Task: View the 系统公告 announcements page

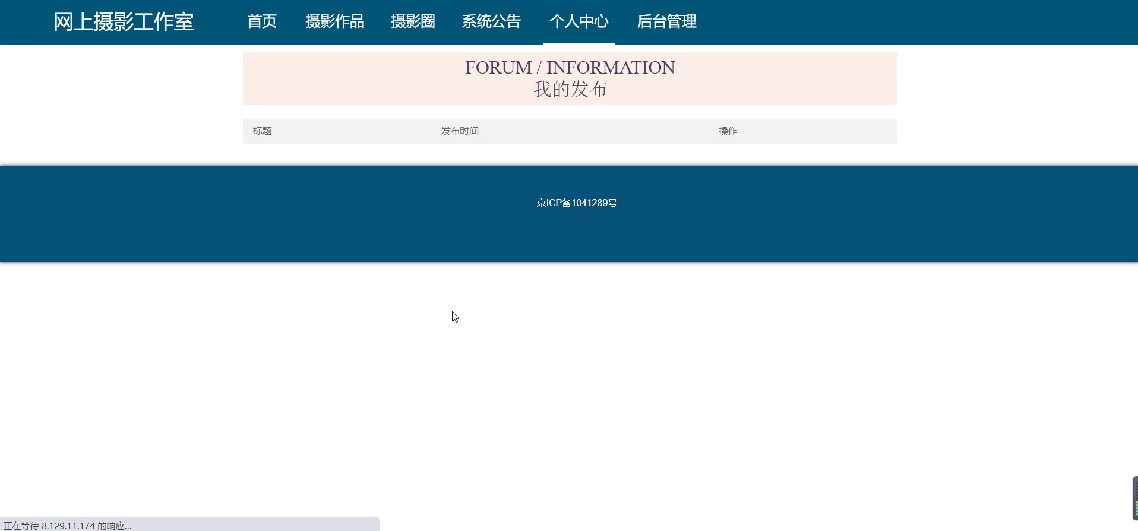Action: tap(492, 21)
